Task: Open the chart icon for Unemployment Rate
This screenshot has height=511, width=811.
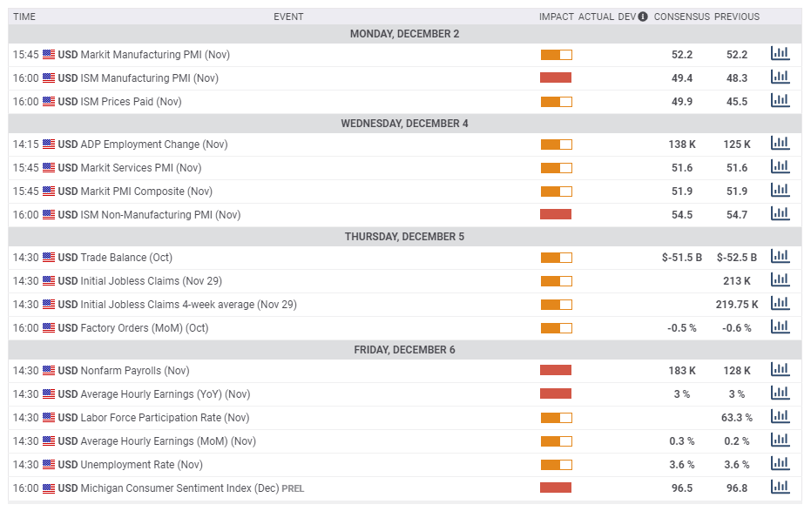Action: click(x=780, y=463)
